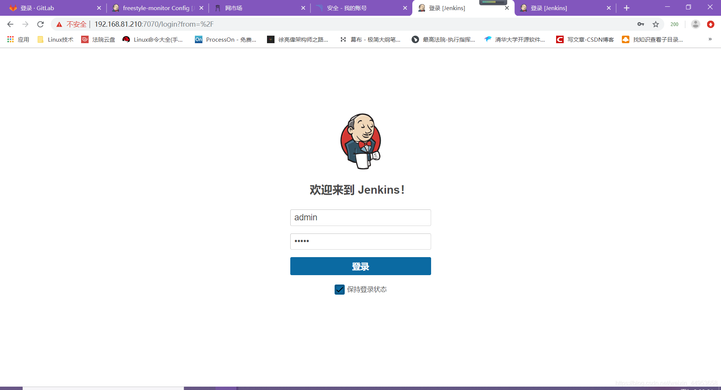Close the last 登录 [Jenkins] tab

point(609,8)
